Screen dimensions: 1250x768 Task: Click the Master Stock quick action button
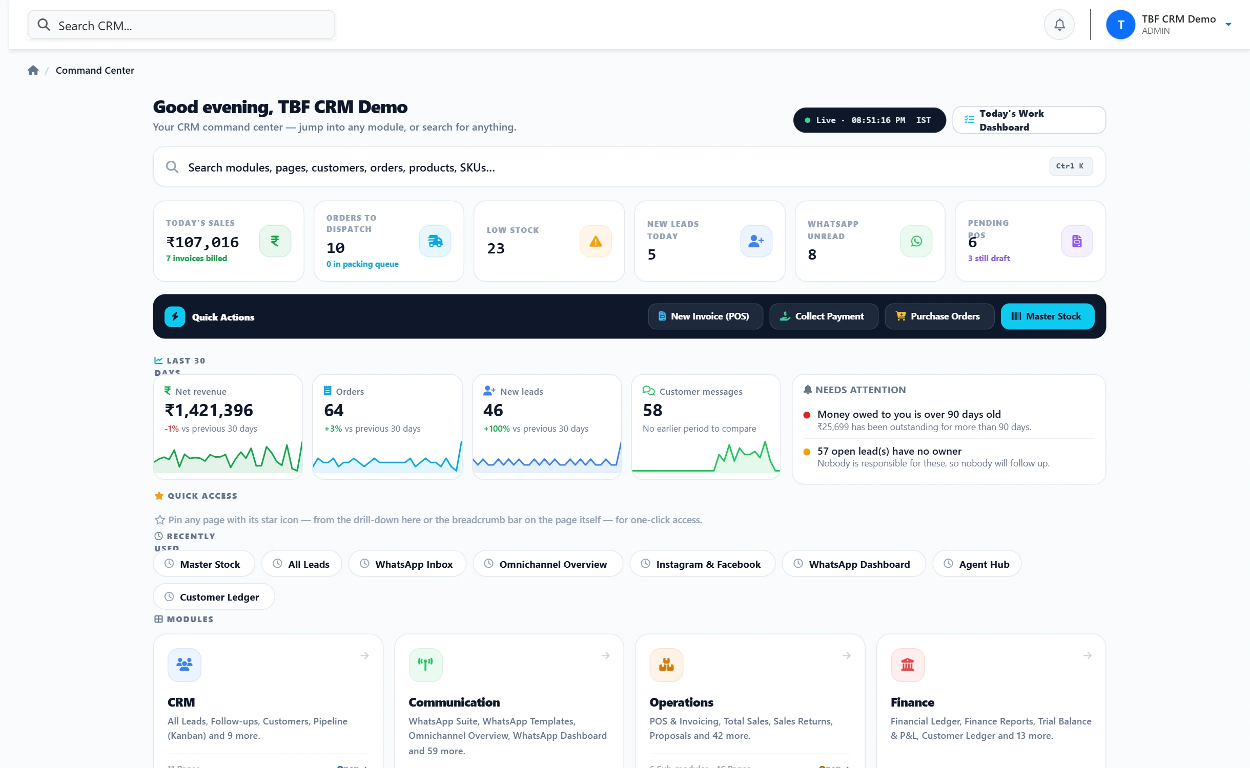click(x=1047, y=316)
